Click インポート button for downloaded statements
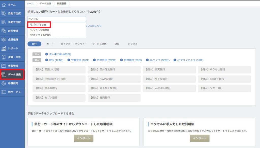This screenshot has width=260, height=148. click(x=84, y=138)
